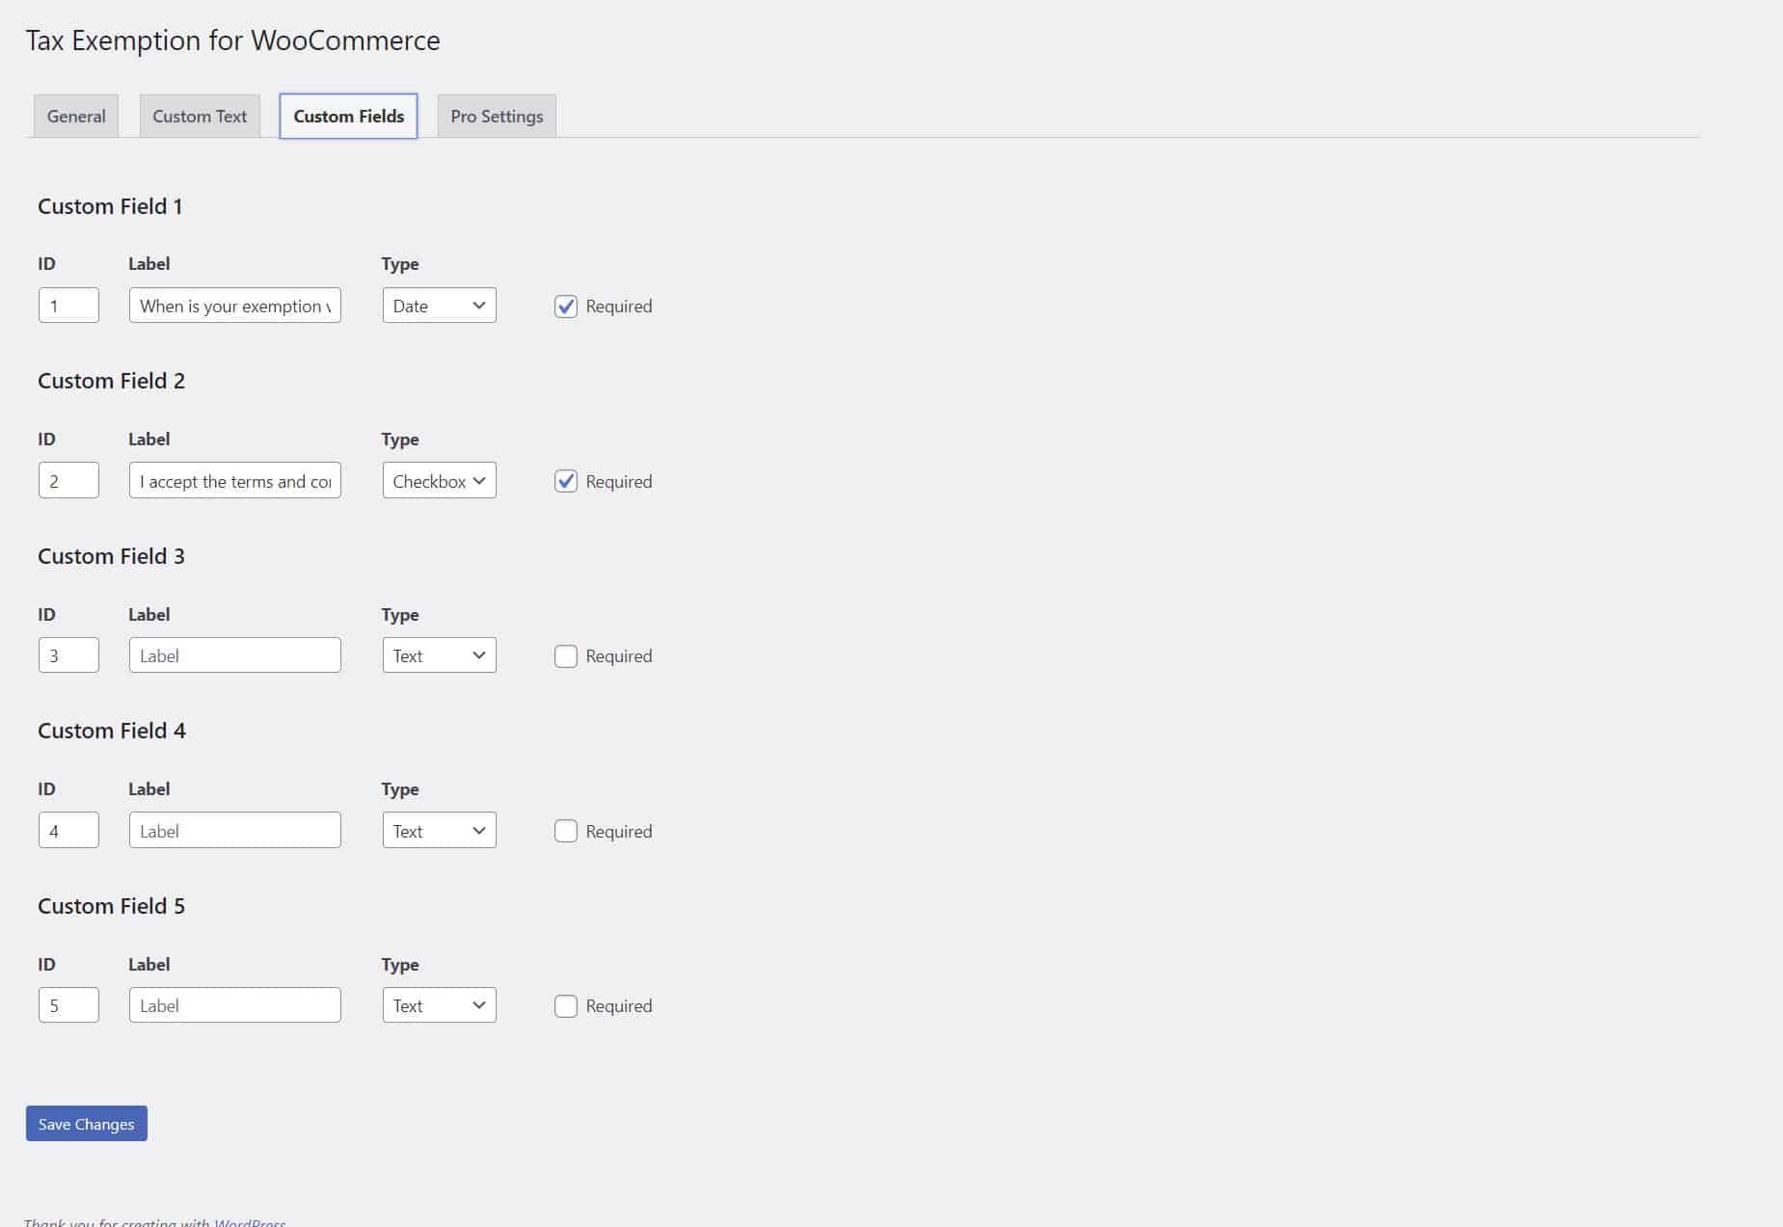This screenshot has height=1227, width=1783.
Task: Click the Custom Field 3 heading
Action: point(111,556)
